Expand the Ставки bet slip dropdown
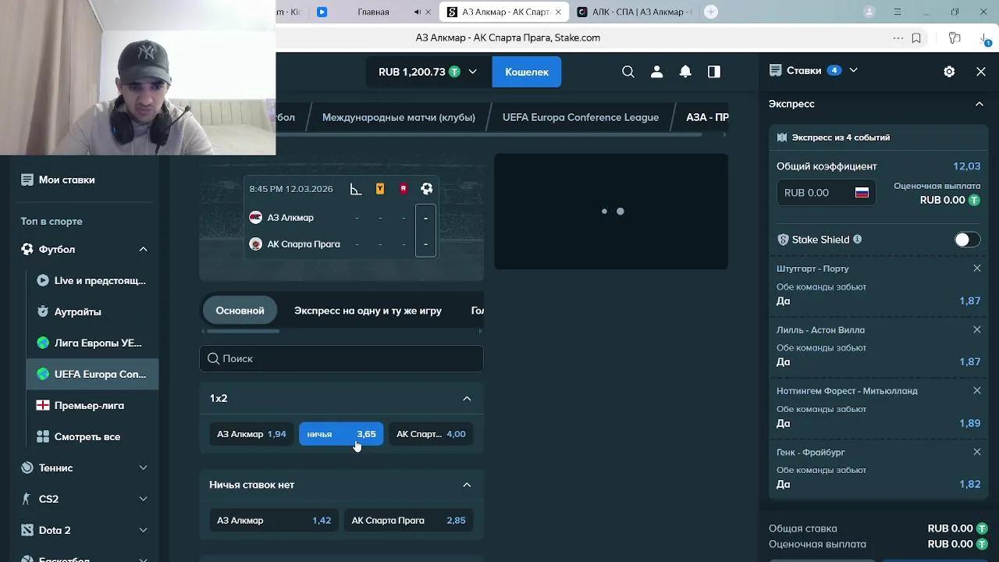 (x=853, y=70)
